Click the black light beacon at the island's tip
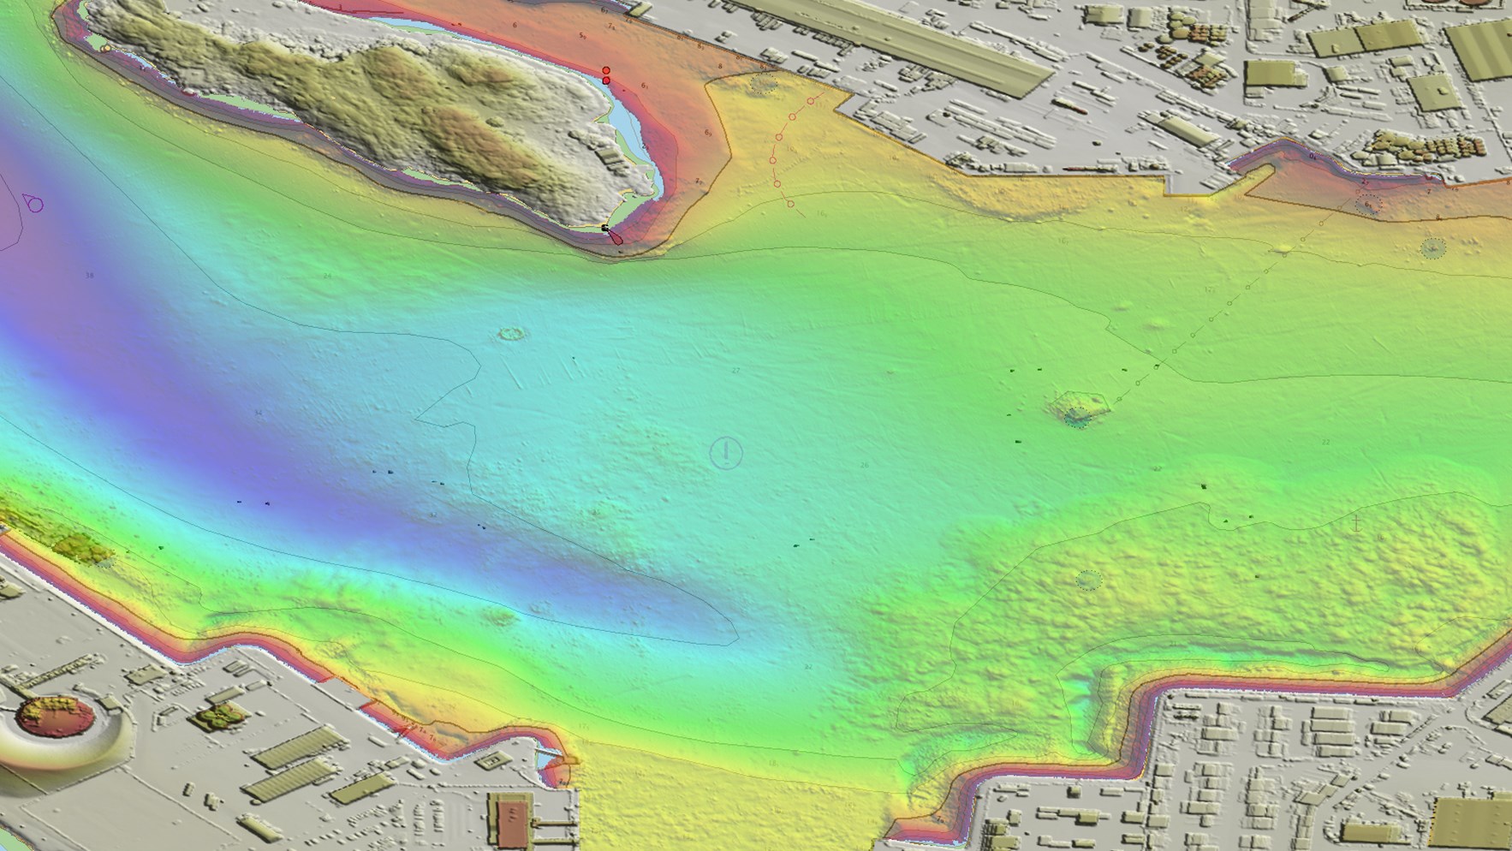The height and width of the screenshot is (851, 1512). click(604, 228)
